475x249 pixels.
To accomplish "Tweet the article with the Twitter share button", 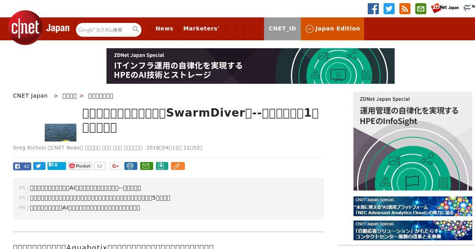I will 39,166.
